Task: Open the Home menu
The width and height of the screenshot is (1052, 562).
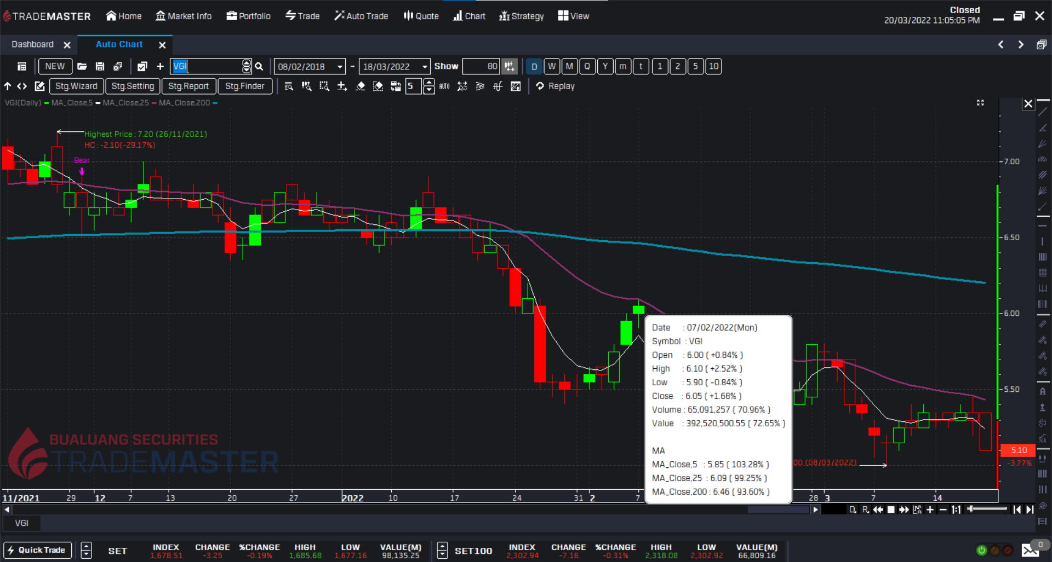Action: click(124, 16)
